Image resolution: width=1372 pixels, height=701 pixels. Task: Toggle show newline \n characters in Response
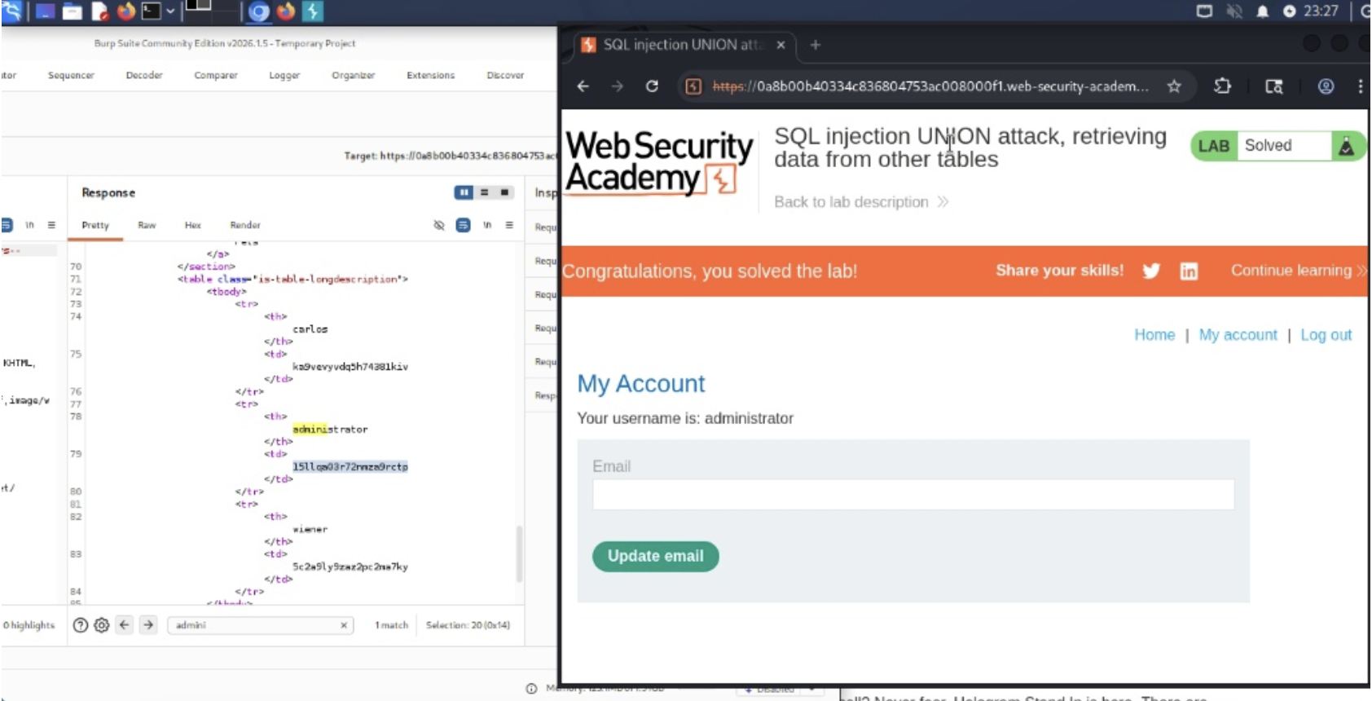(x=487, y=225)
